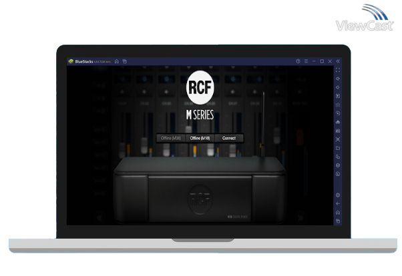This screenshot has height=276, width=402.
Task: Open the recent apps icon in sidebar
Action: click(338, 221)
